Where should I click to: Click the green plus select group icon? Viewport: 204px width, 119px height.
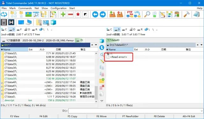63,14
